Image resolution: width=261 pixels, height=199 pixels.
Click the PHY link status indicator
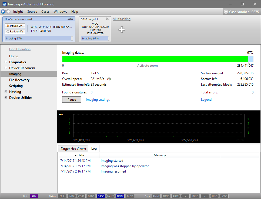click(34, 196)
